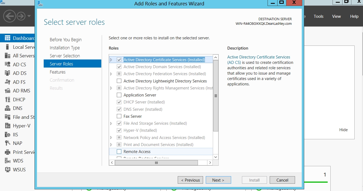Viewport: 363px width, 191px height.
Task: Check the Fax Server role checkbox
Action: pos(119,116)
